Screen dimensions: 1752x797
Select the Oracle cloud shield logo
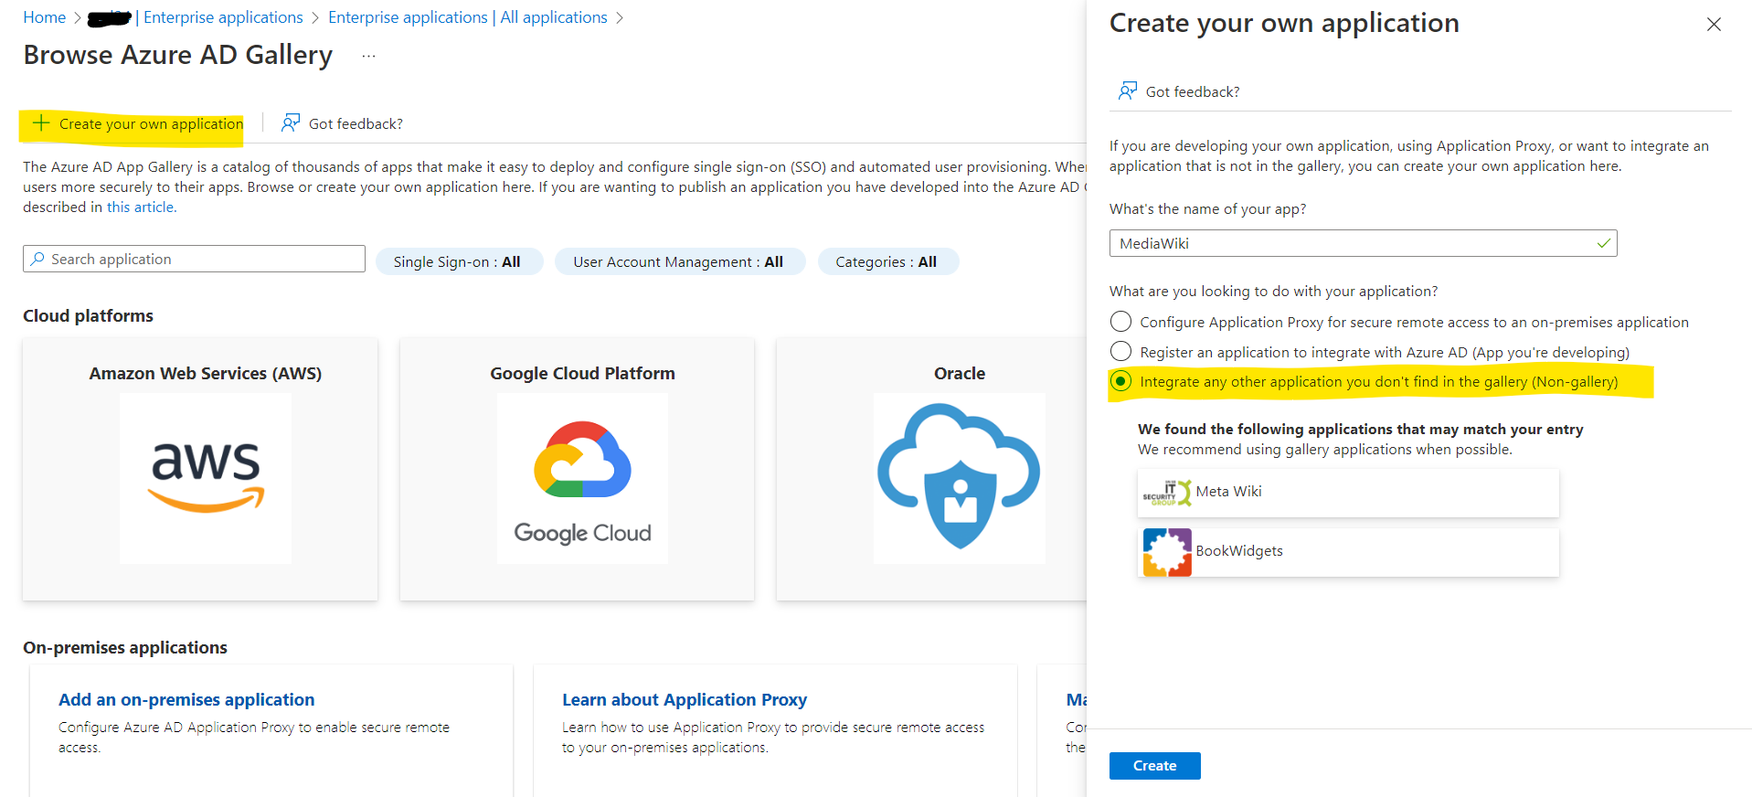click(959, 478)
